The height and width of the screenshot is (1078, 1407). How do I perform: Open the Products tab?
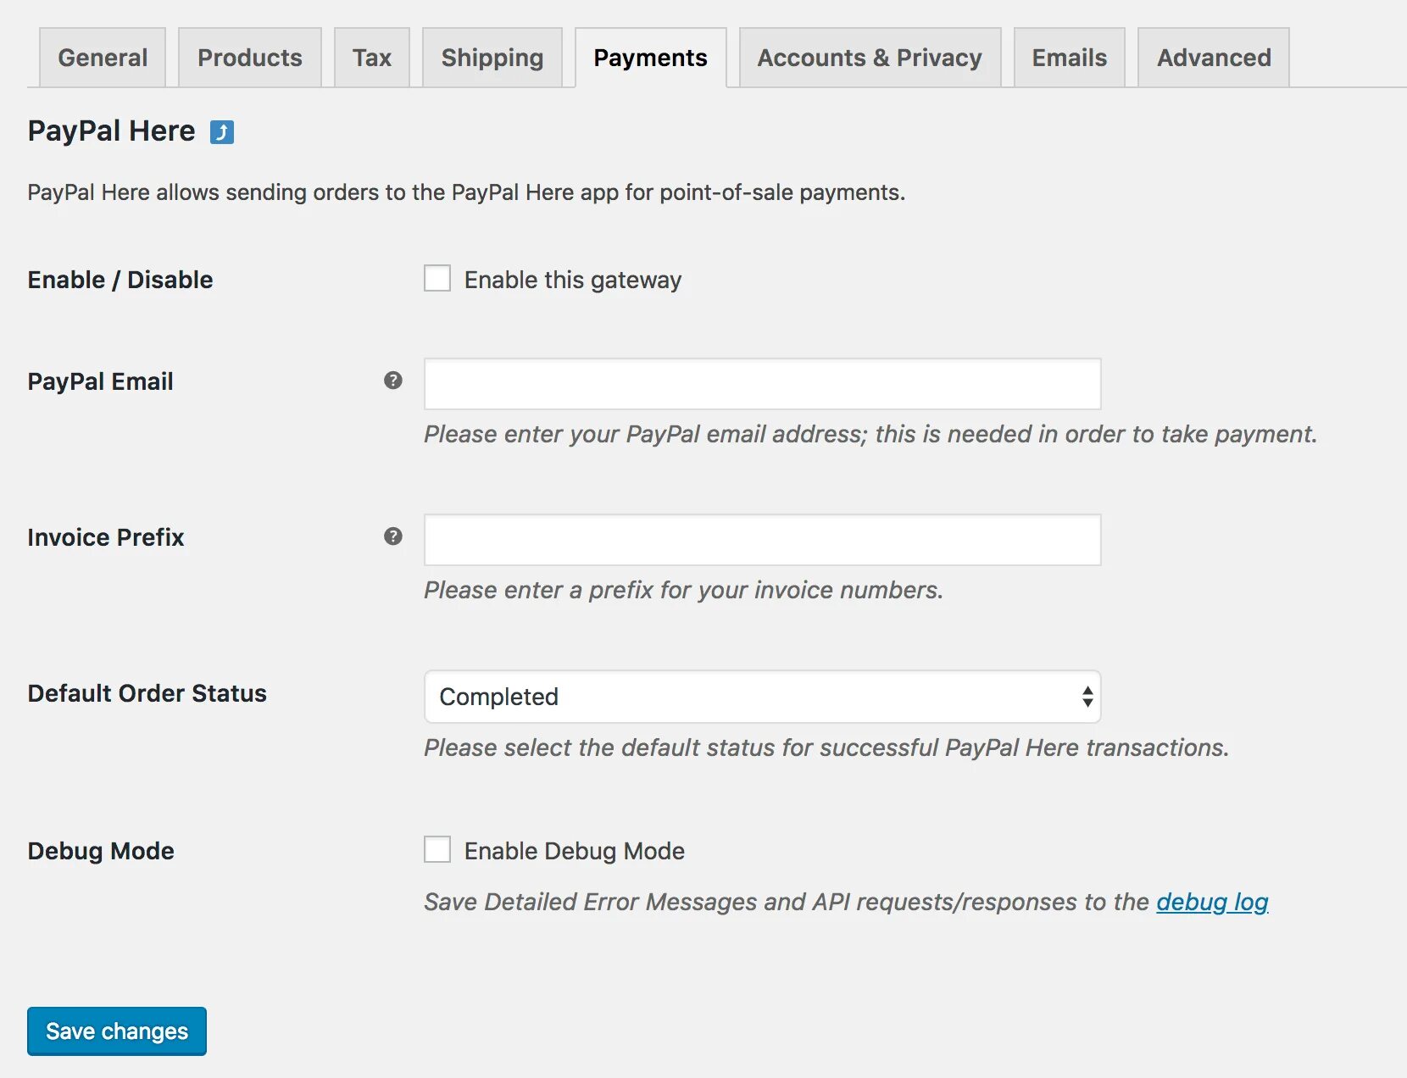[250, 58]
